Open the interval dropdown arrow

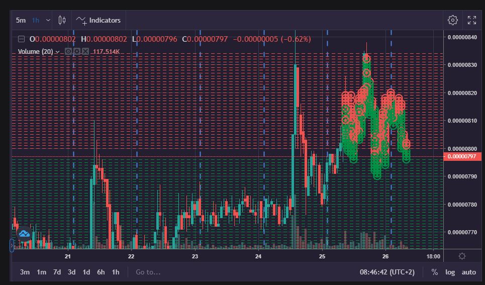point(48,21)
